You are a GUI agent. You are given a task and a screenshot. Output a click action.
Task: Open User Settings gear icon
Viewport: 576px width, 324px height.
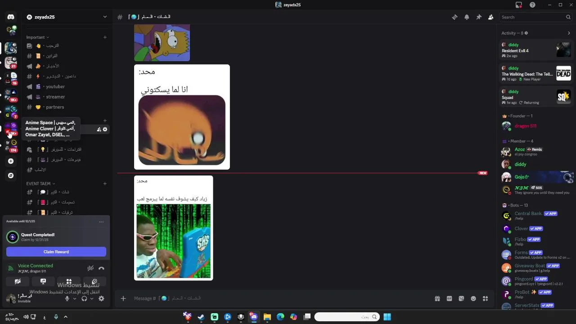[x=101, y=298]
